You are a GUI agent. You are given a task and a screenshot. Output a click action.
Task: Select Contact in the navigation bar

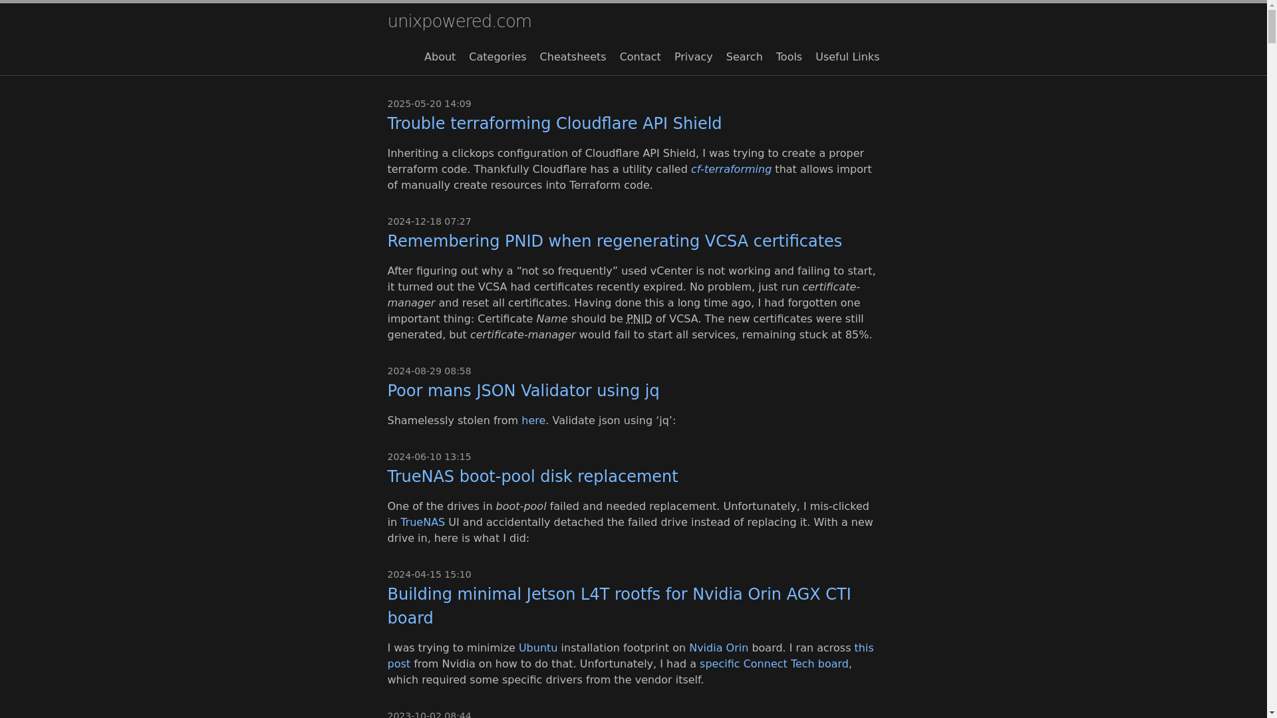(x=640, y=57)
